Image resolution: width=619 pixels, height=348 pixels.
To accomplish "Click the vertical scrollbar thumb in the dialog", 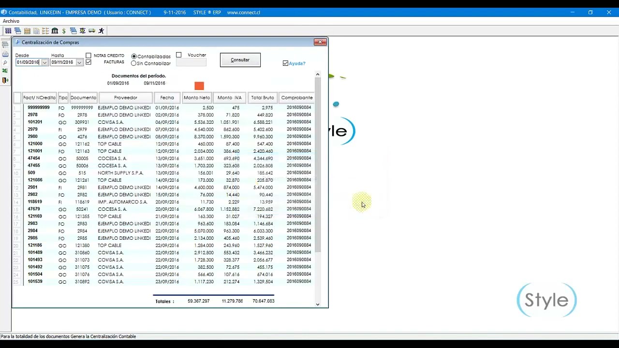I will (318, 164).
